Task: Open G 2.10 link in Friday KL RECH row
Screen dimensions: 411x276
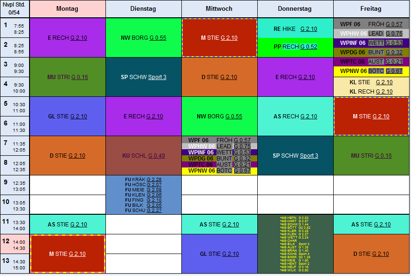Action: [x=382, y=92]
